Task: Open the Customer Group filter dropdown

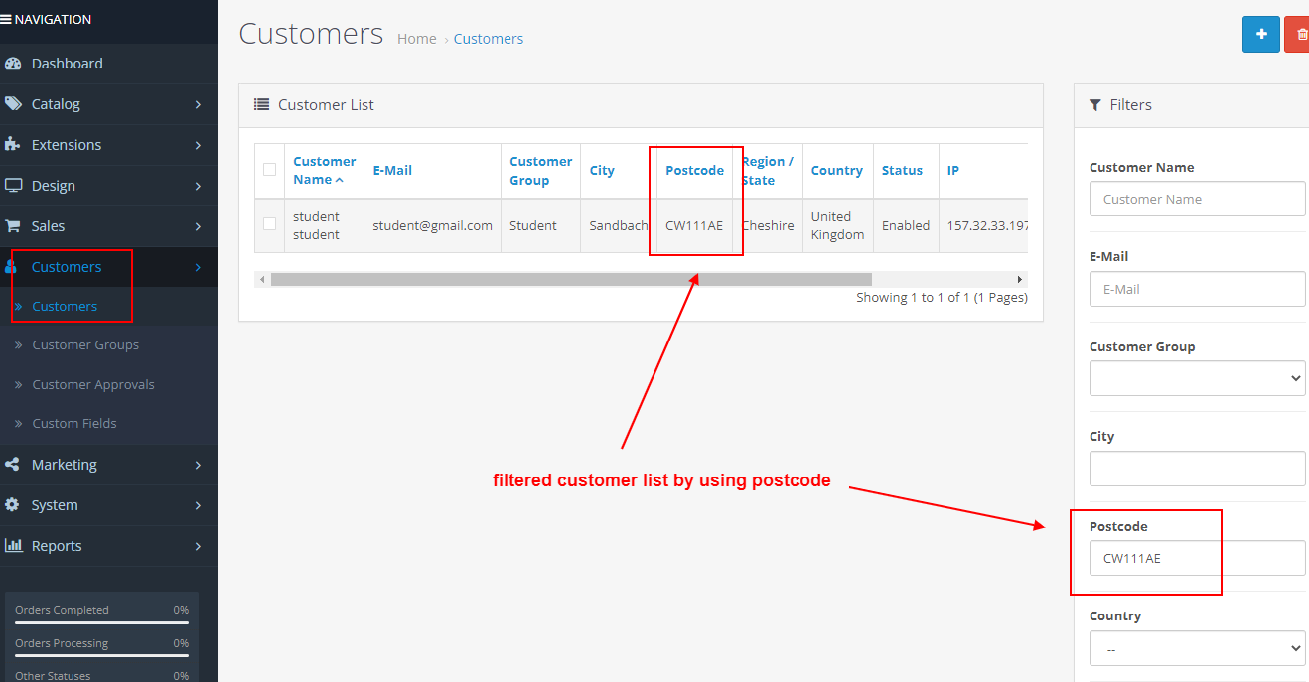Action: click(1197, 378)
